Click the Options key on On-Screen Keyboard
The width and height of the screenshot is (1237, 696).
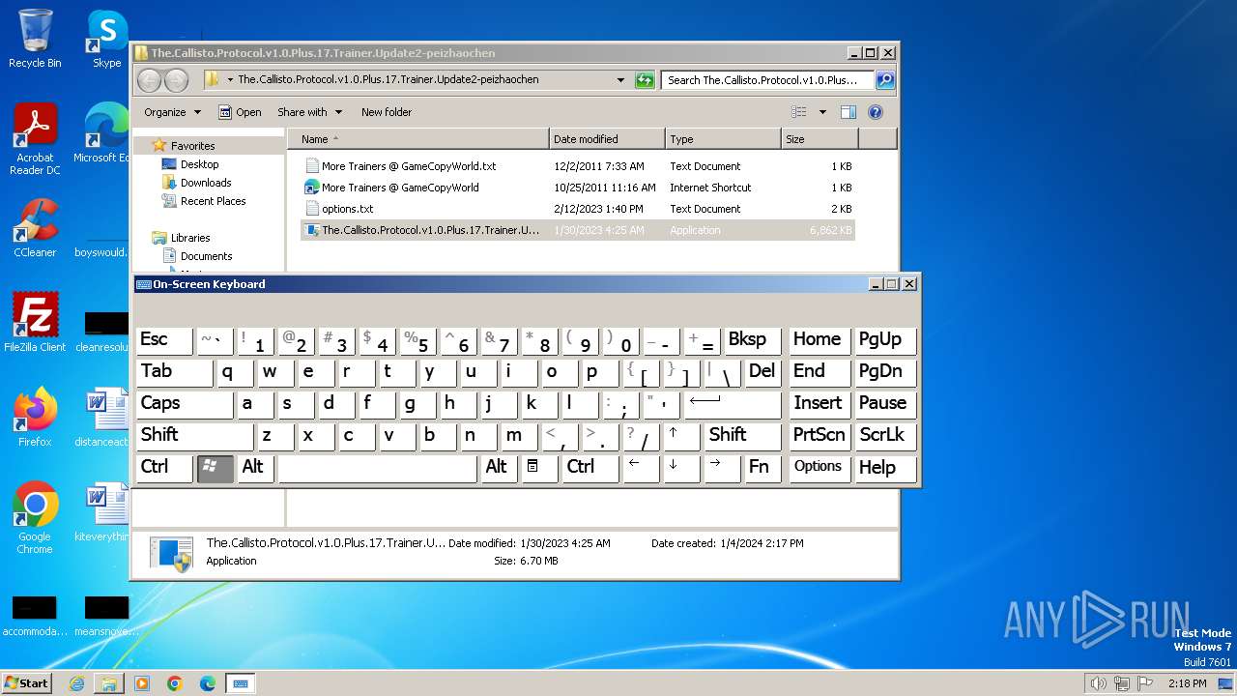[820, 468]
